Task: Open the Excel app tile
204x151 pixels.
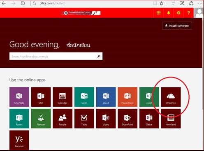Action: [149, 97]
